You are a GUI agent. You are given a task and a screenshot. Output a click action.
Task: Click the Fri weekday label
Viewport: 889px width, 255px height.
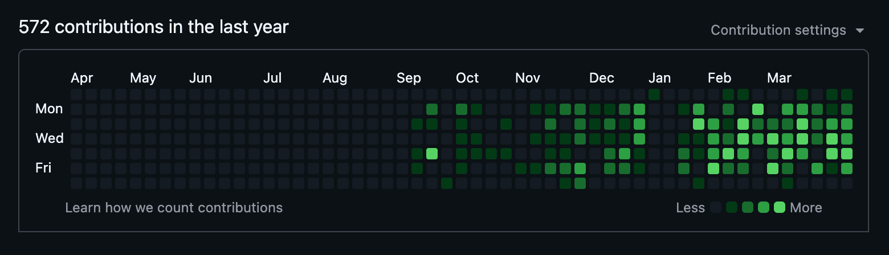43,168
